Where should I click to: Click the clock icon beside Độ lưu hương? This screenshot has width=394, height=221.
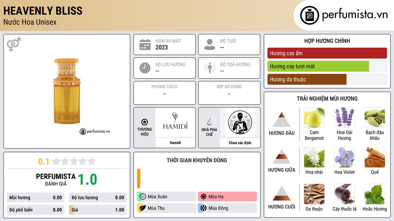(145, 68)
